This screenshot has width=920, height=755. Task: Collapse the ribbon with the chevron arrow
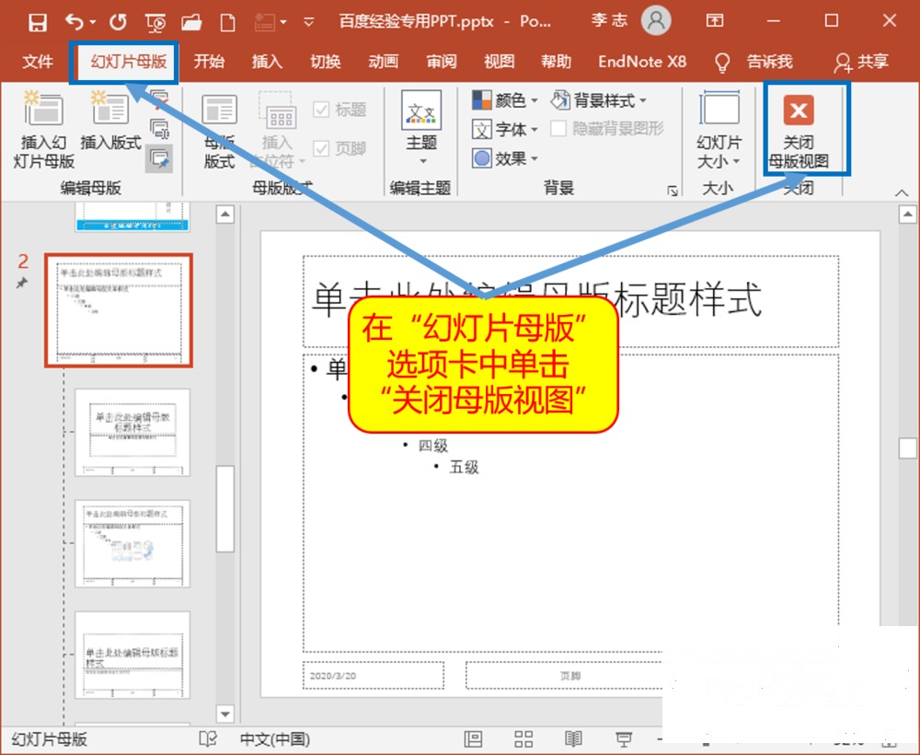coord(902,192)
